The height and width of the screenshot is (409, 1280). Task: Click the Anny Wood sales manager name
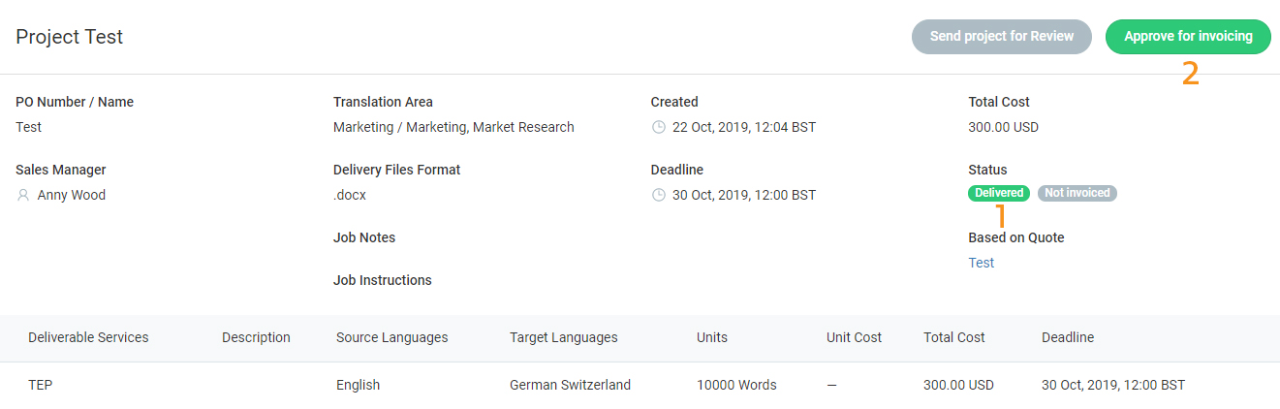pyautogui.click(x=72, y=195)
